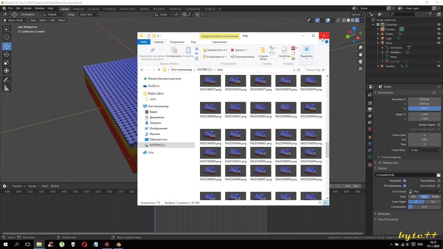Image resolution: width=443 pixels, height=249 pixels.
Task: Enable the Placeholders checkbox
Action: (439, 181)
